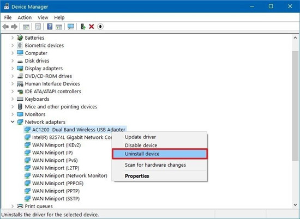
Task: Click the Disable device down-arrow icon
Action: click(100, 27)
